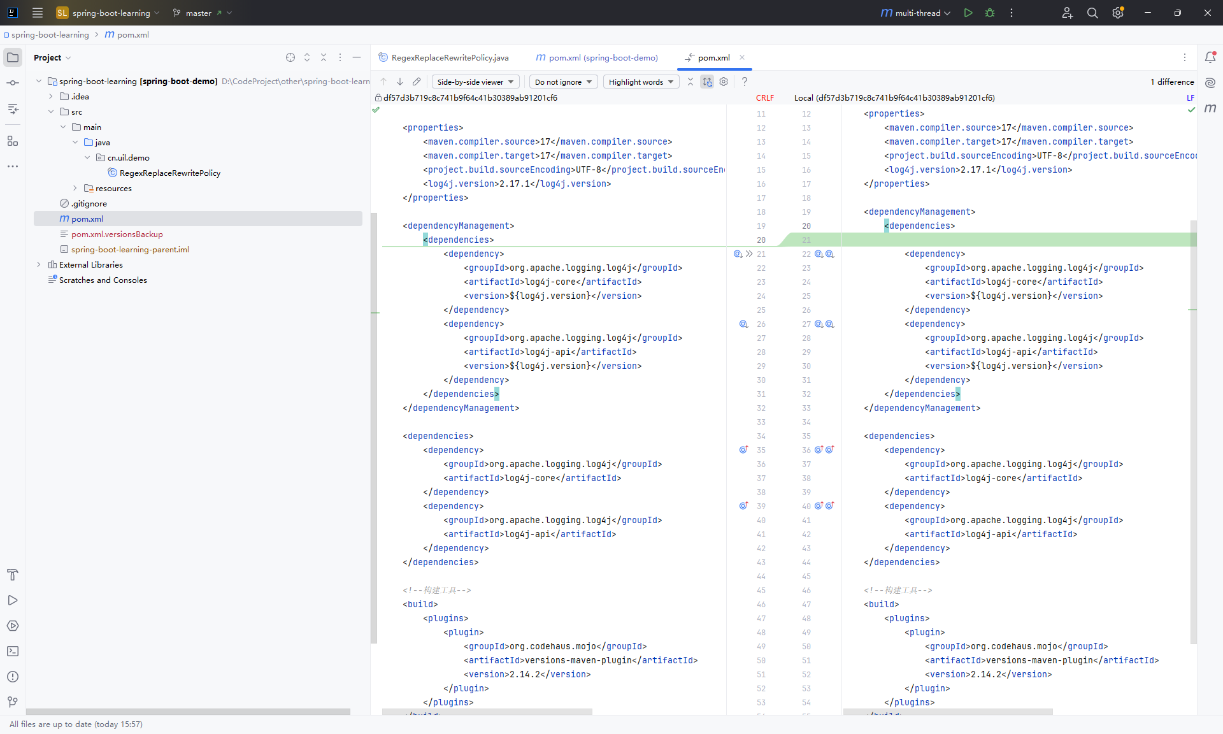Open diff viewer settings gear
The height and width of the screenshot is (734, 1223).
724,82
